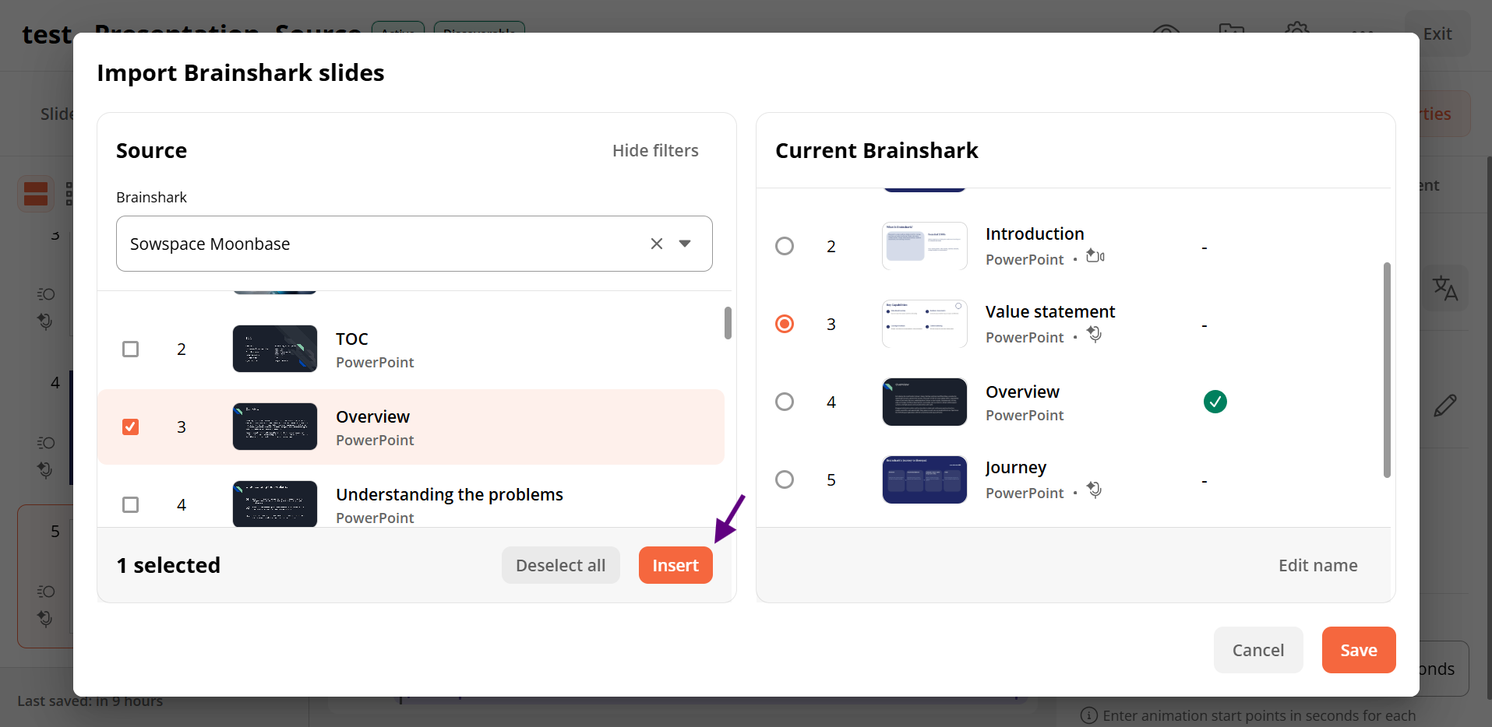Screen dimensions: 1492x727
Task: Click the Journey slide audio icon
Action: pyautogui.click(x=1095, y=490)
